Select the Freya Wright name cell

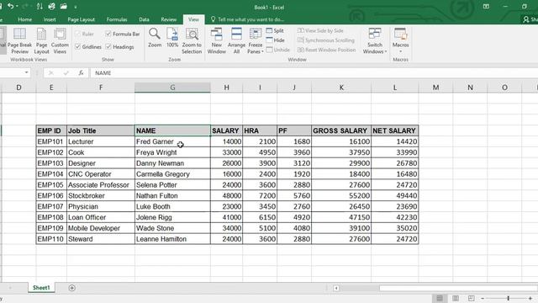pos(172,152)
